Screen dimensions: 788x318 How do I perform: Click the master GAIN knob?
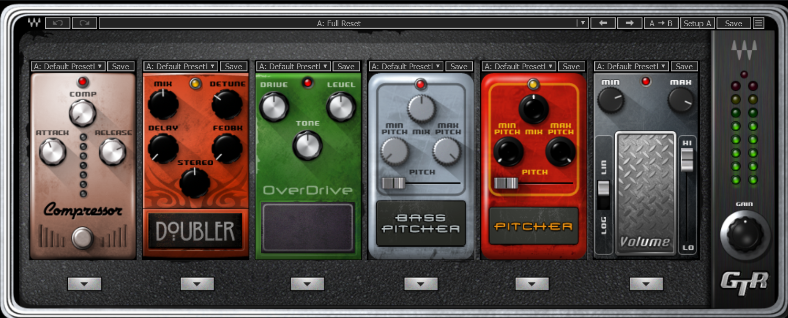[x=745, y=234]
